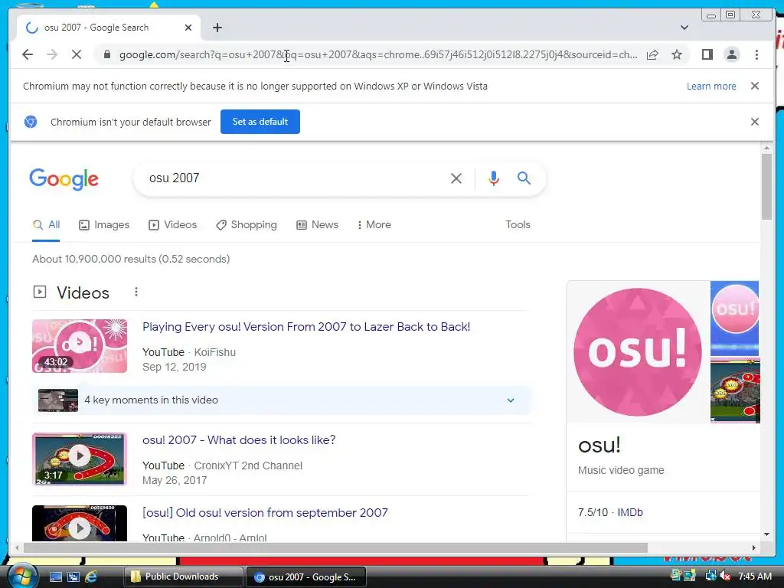The image size is (784, 588).
Task: Click the vertical scrollbar thumb
Action: click(x=766, y=186)
